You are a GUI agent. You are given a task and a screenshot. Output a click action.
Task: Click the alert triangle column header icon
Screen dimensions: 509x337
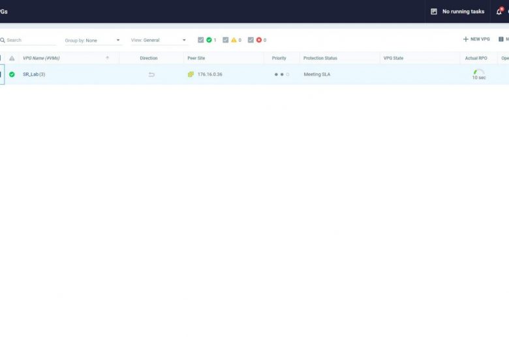pyautogui.click(x=12, y=58)
